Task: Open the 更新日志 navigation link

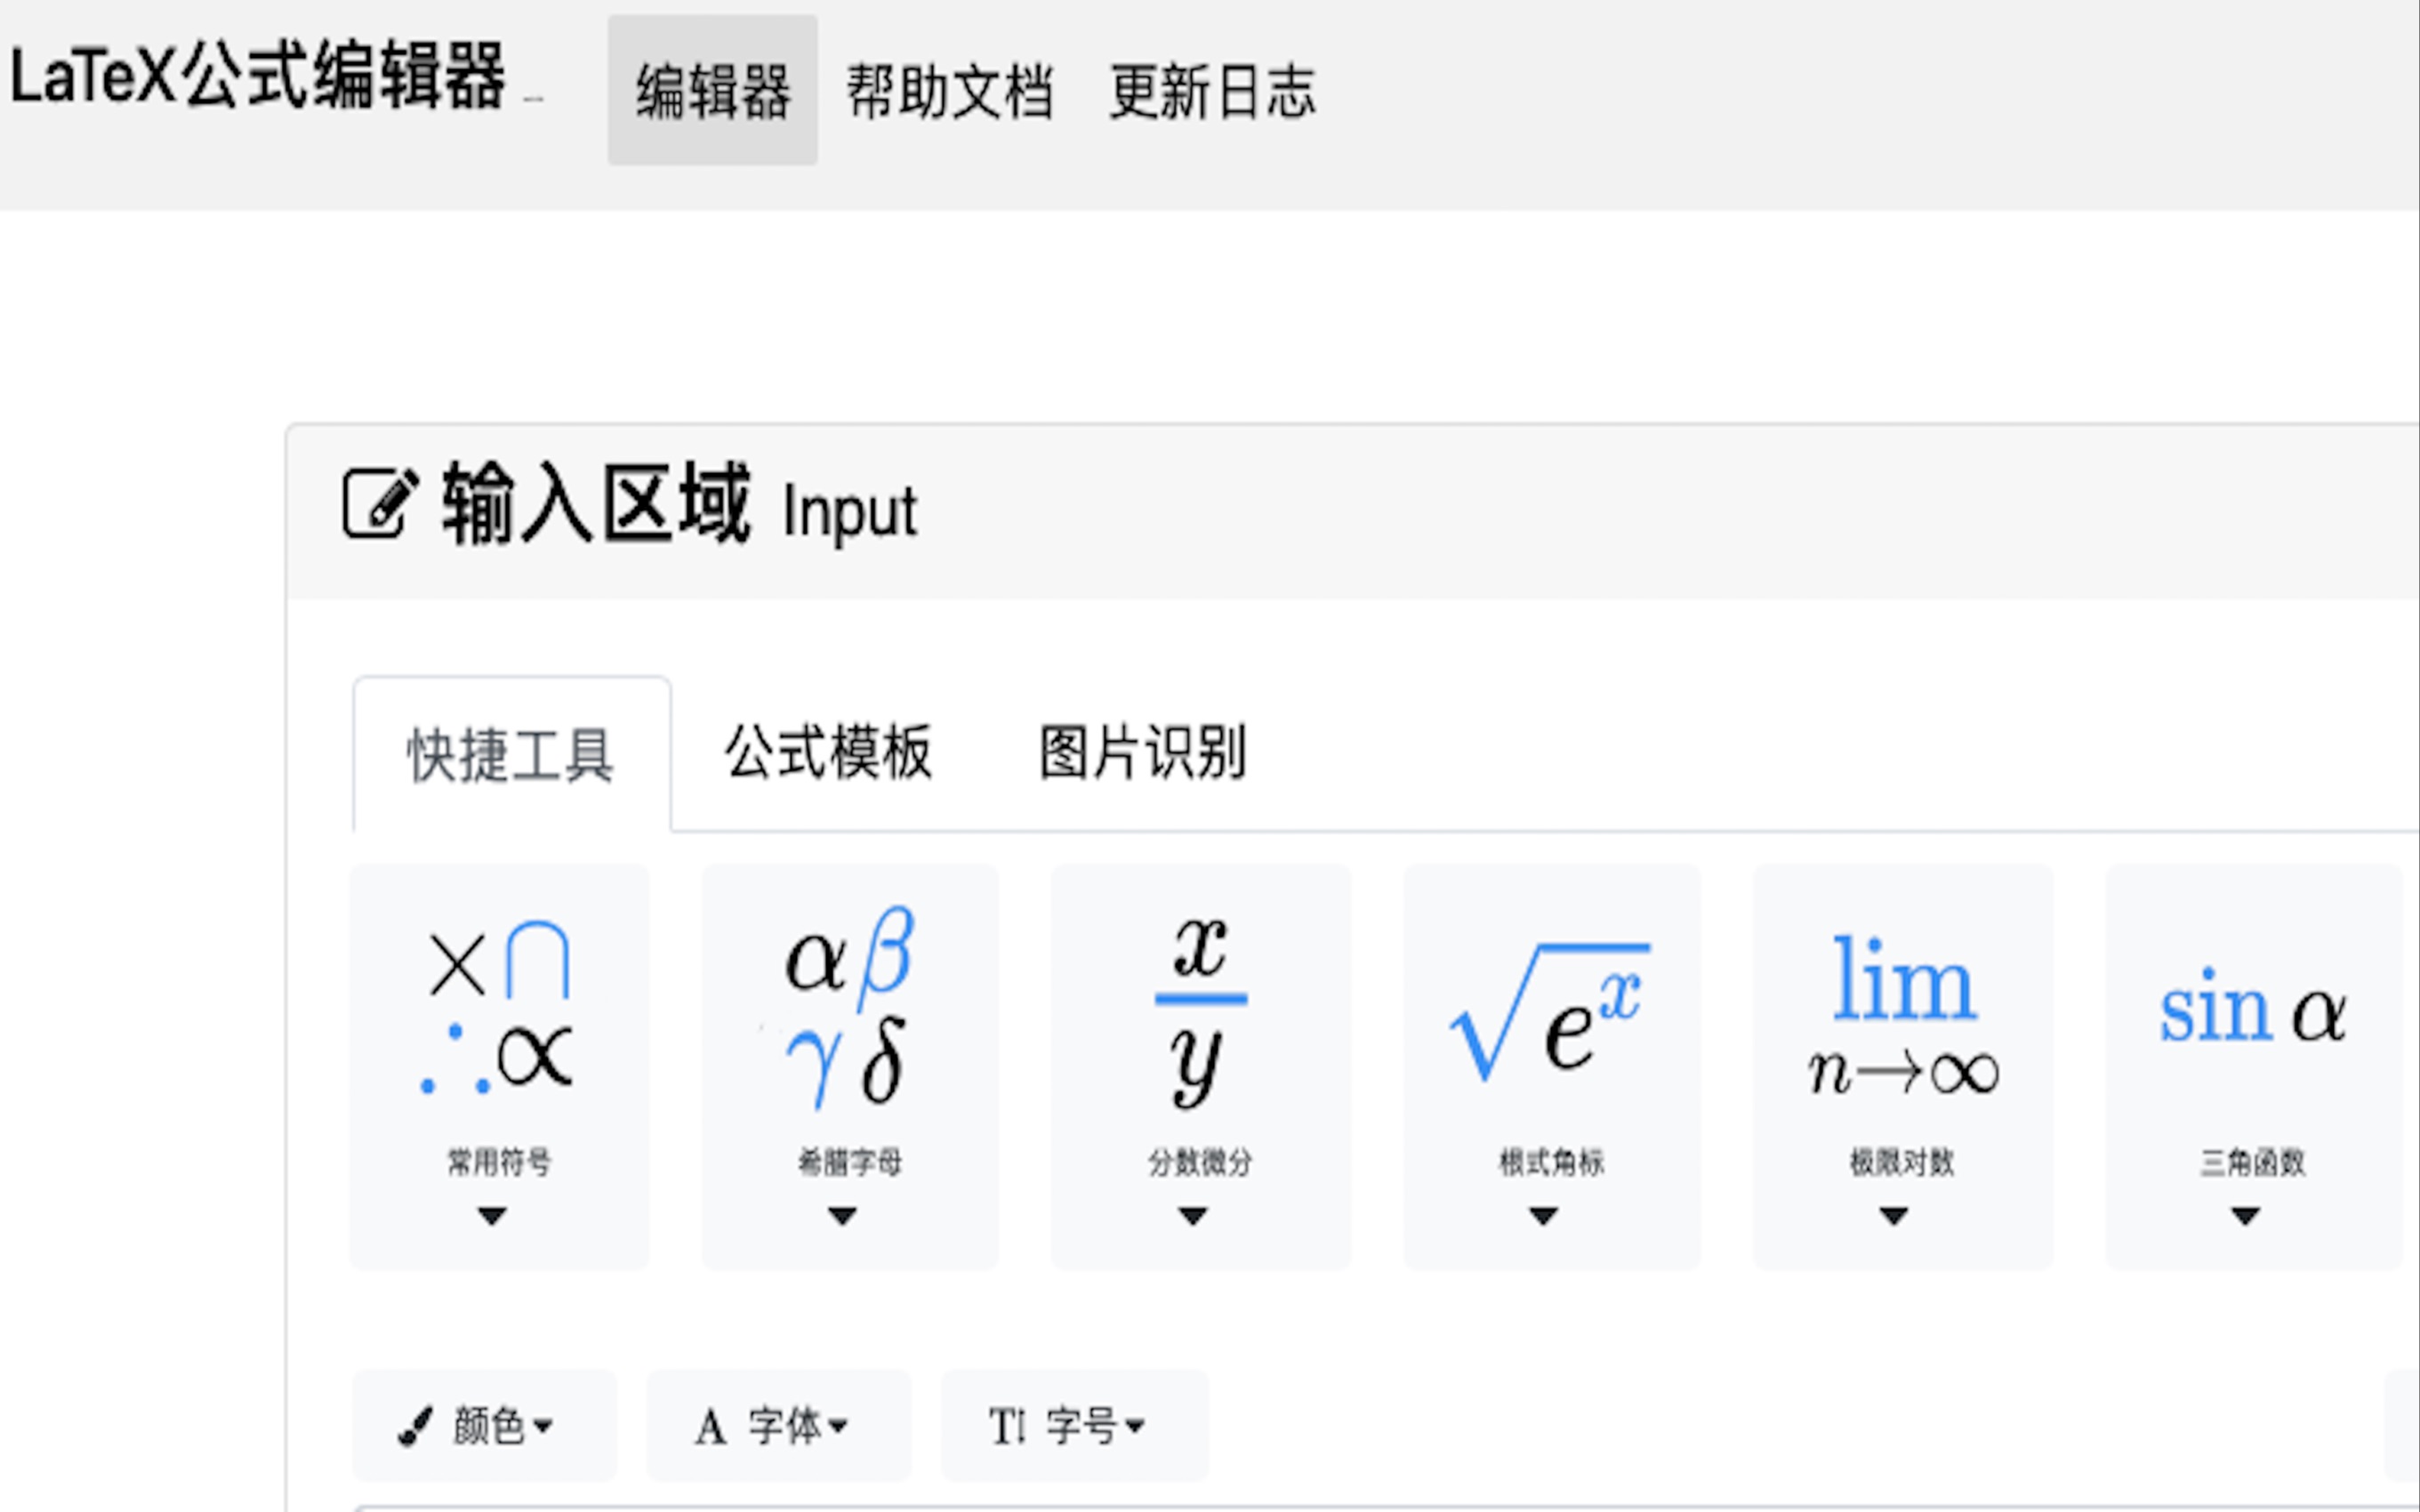Action: pyautogui.click(x=1212, y=92)
